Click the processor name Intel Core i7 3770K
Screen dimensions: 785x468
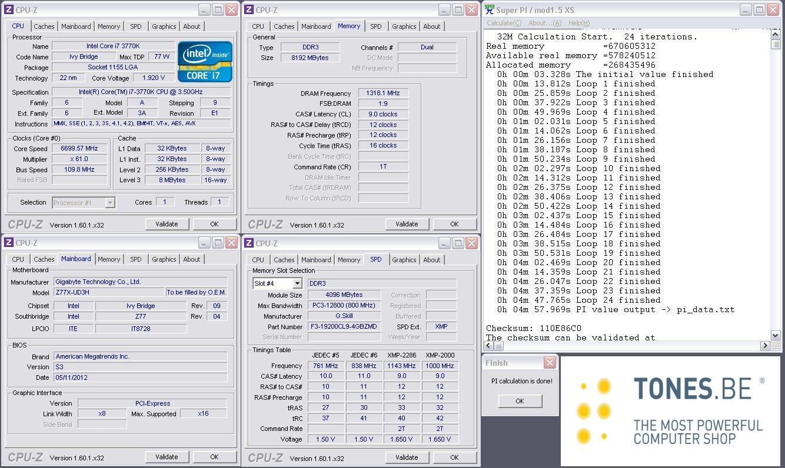pos(113,46)
